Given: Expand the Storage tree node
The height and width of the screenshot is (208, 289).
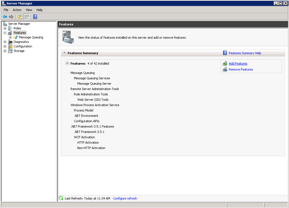Looking at the screenshot, I should (x=5, y=51).
